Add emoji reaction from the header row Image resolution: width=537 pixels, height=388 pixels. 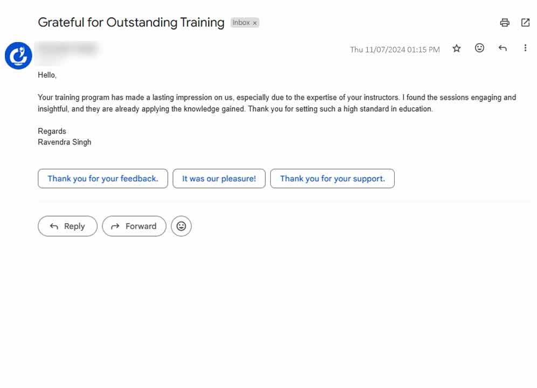coord(479,48)
